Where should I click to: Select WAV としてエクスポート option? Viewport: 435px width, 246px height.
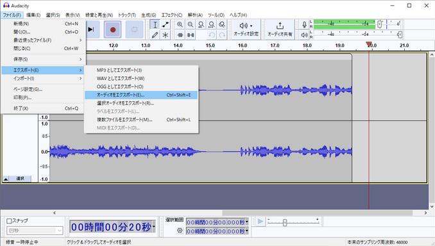coord(142,78)
